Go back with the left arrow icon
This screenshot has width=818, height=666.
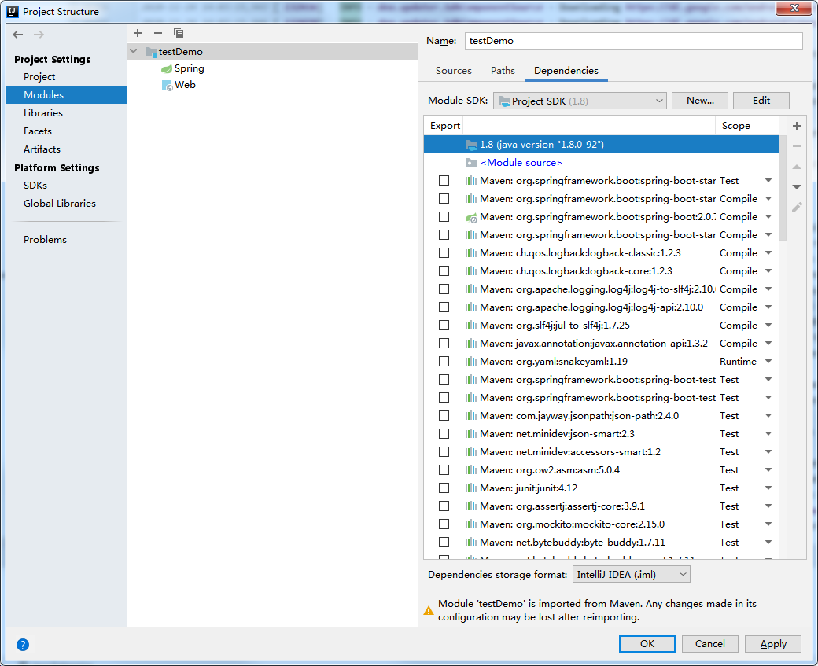[x=18, y=35]
